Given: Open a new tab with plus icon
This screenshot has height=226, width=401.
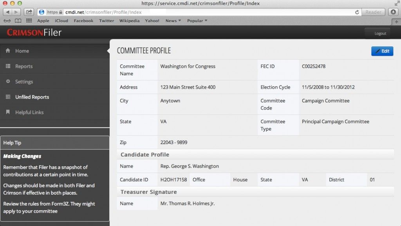Looking at the screenshot, I should [397, 22].
